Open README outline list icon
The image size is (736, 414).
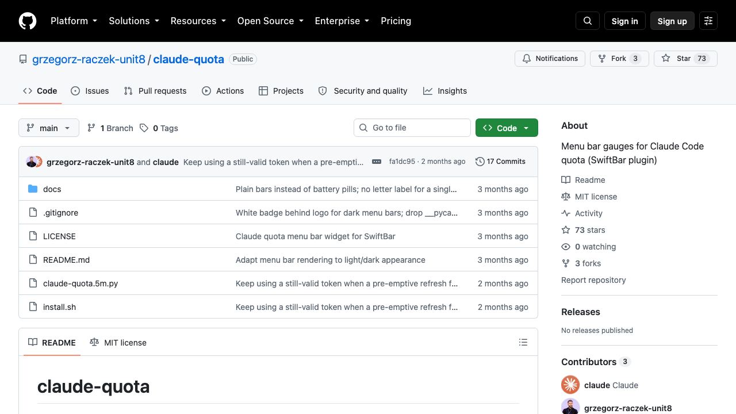pyautogui.click(x=523, y=342)
